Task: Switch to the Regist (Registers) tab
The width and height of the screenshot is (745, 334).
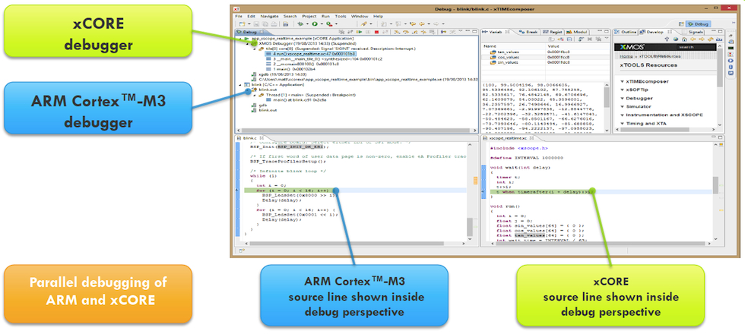Action: click(552, 32)
